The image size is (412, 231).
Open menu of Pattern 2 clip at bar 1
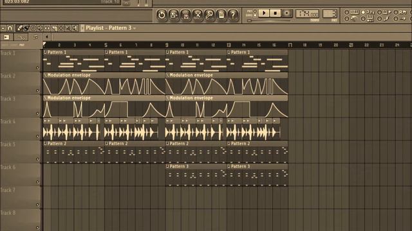coord(45,144)
